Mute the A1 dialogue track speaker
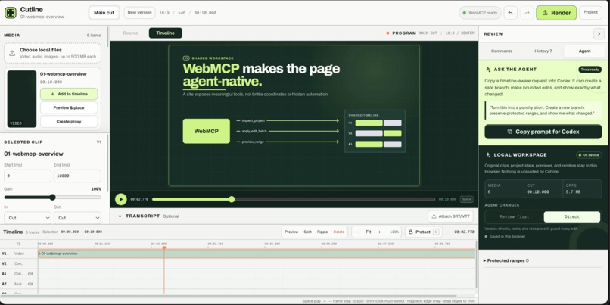 [x=30, y=274]
